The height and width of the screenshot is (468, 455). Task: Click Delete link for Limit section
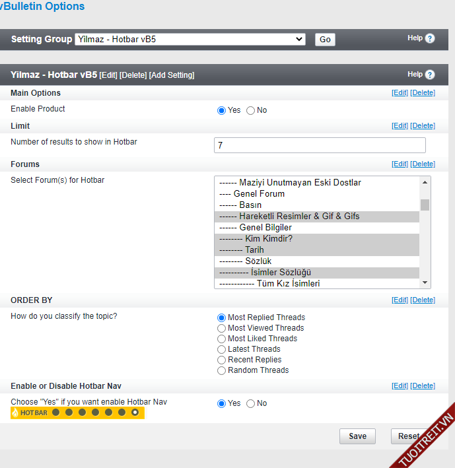(x=423, y=126)
